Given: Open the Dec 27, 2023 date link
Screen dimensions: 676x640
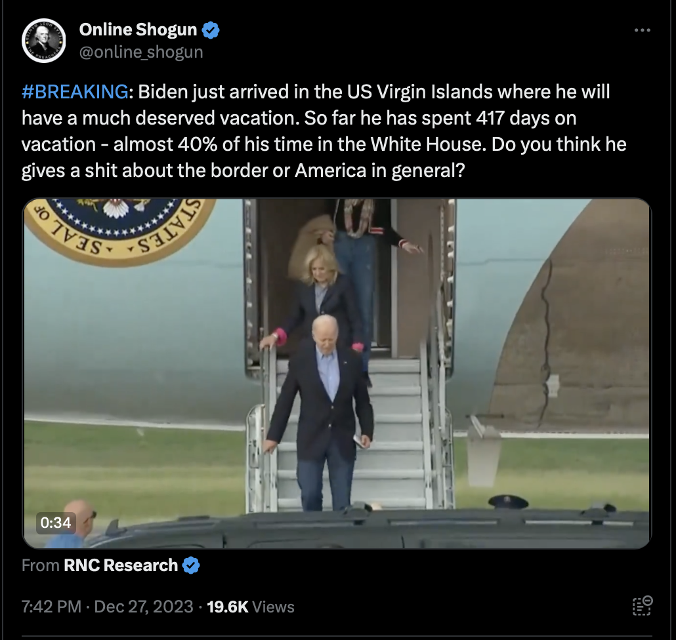Looking at the screenshot, I should [x=144, y=607].
